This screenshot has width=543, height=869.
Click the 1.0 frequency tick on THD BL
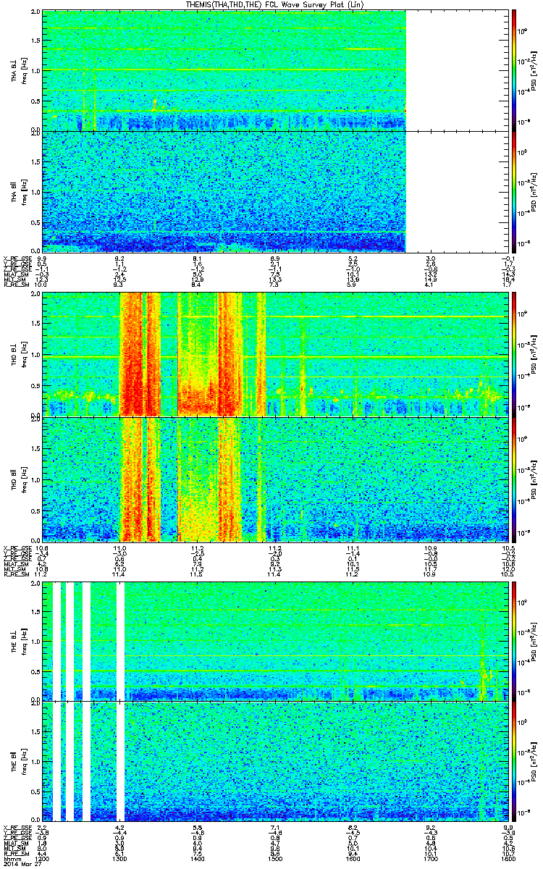36,355
